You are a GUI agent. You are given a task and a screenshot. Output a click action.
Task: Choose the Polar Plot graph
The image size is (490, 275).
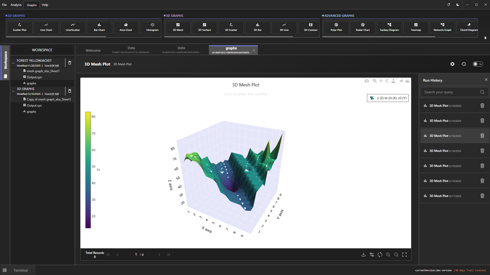(x=336, y=27)
